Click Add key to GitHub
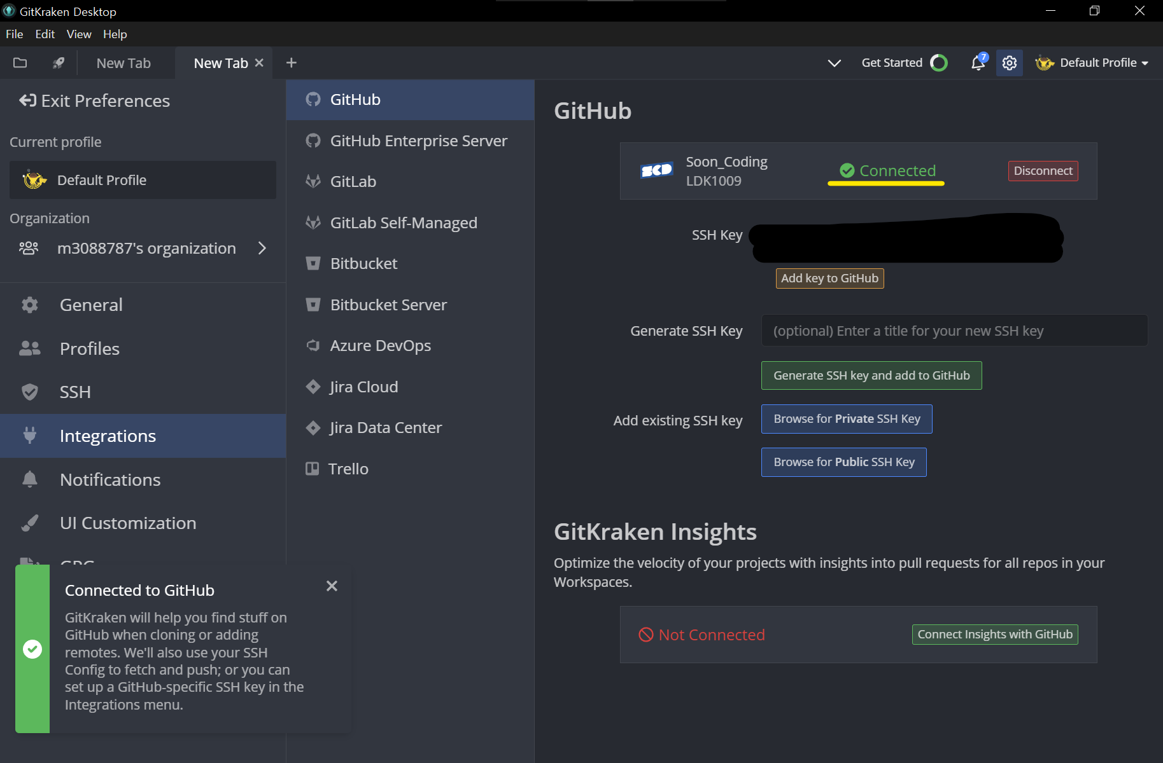Screen dimensions: 1163x763 click(829, 278)
